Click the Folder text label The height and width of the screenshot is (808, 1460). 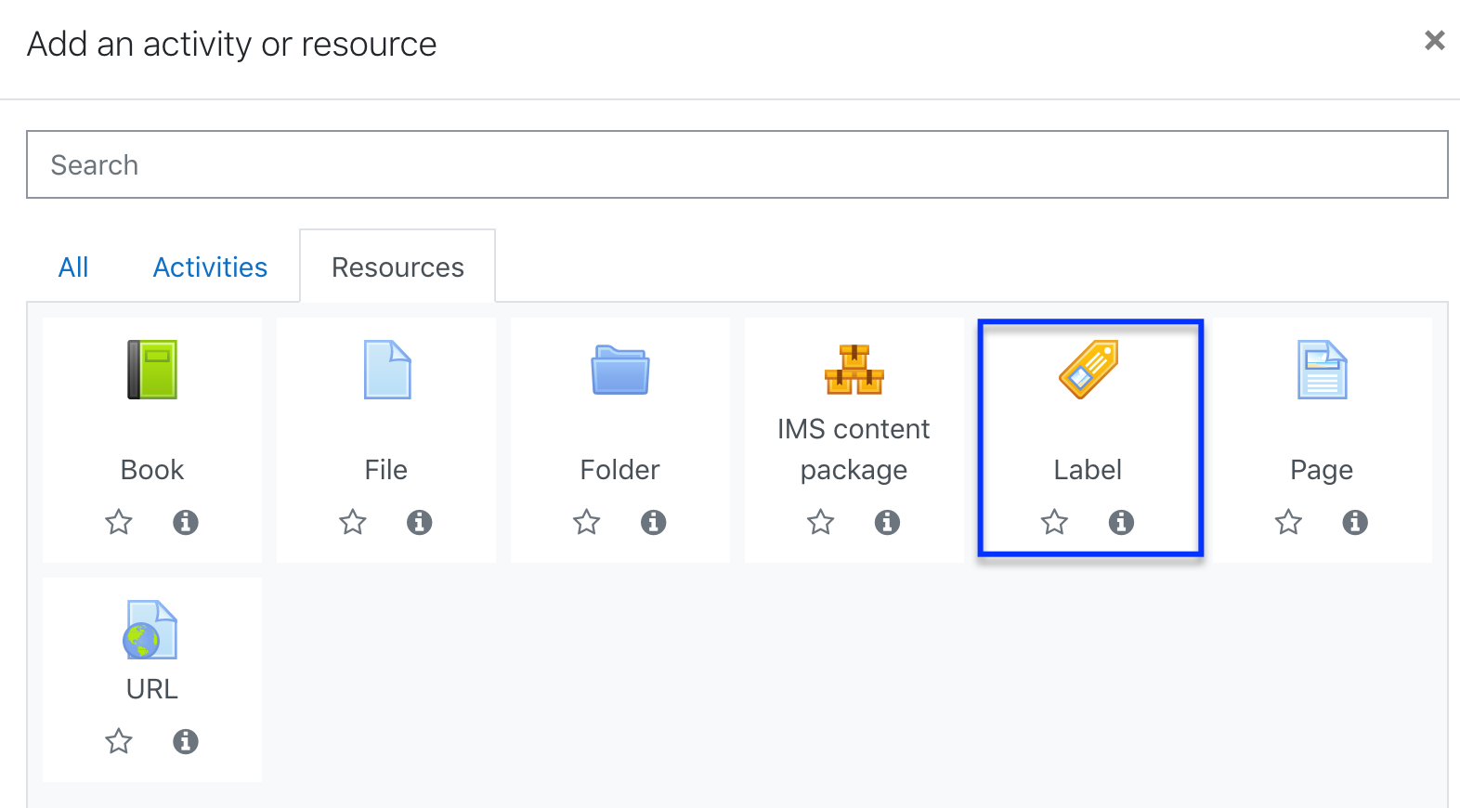point(620,470)
